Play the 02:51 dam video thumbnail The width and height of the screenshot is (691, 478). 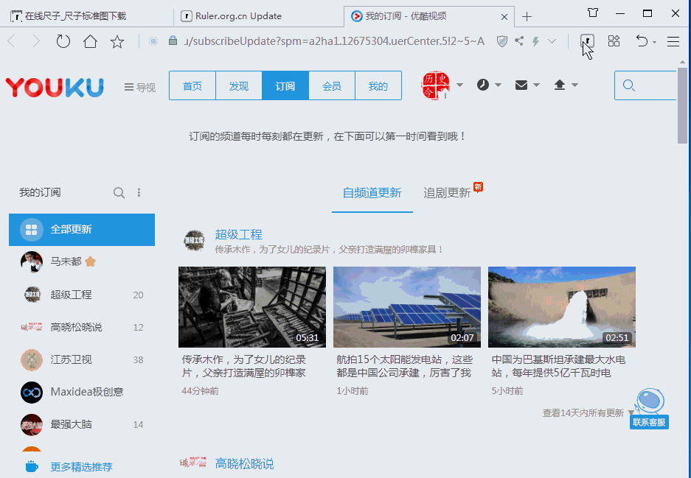pyautogui.click(x=562, y=307)
